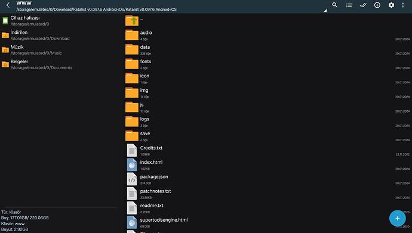Open Cihaz hafızası storage location

60,21
